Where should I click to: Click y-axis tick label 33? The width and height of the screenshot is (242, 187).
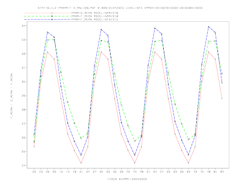[x=24, y=40]
